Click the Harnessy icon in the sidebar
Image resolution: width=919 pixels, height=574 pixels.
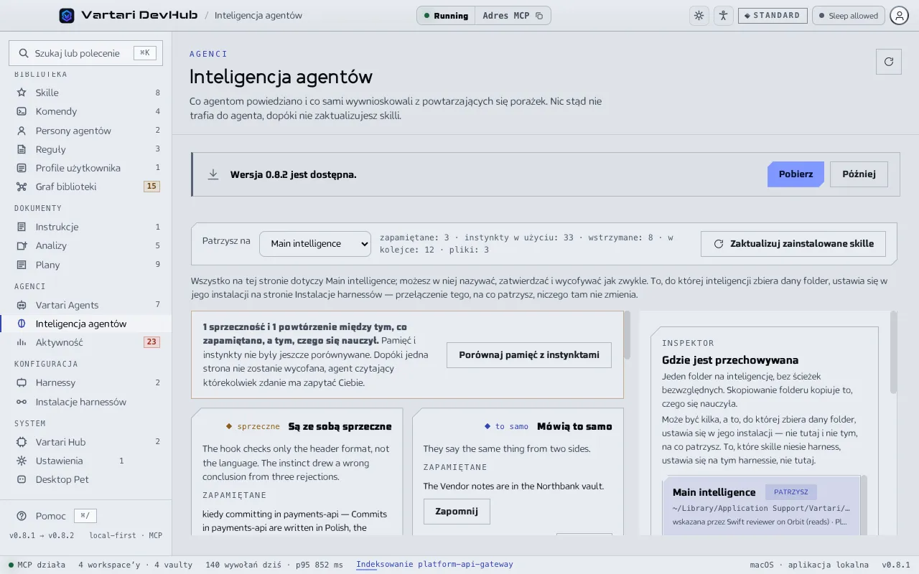(x=22, y=382)
